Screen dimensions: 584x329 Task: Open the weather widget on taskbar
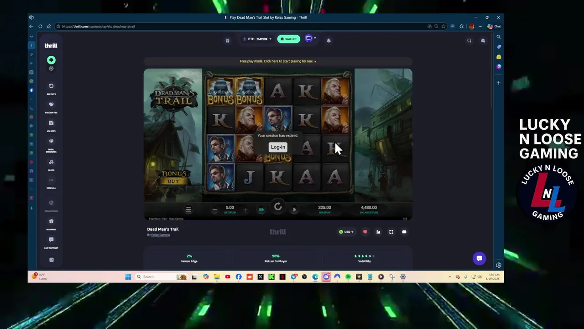click(39, 276)
